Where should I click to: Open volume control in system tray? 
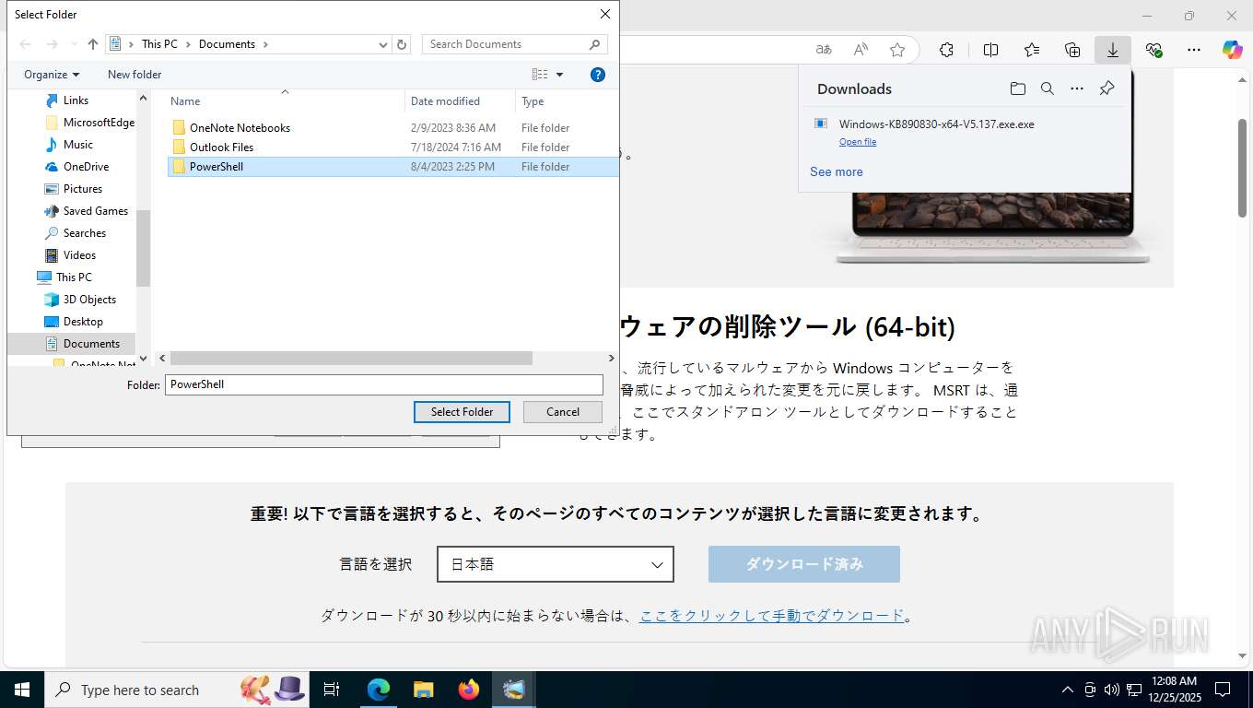point(1111,690)
